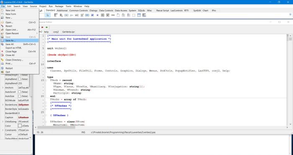Select the TFrame component icon
Image resolution: width=293 pixels, height=155 pixels.
coord(139,15)
